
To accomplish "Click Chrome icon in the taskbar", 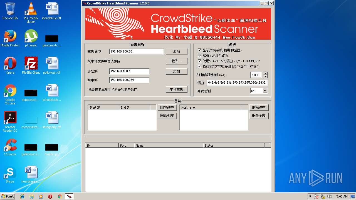I will pos(60,196).
